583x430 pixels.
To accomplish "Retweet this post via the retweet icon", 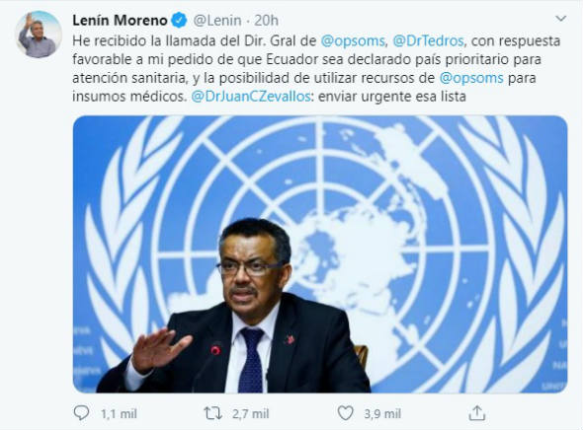I will [213, 413].
